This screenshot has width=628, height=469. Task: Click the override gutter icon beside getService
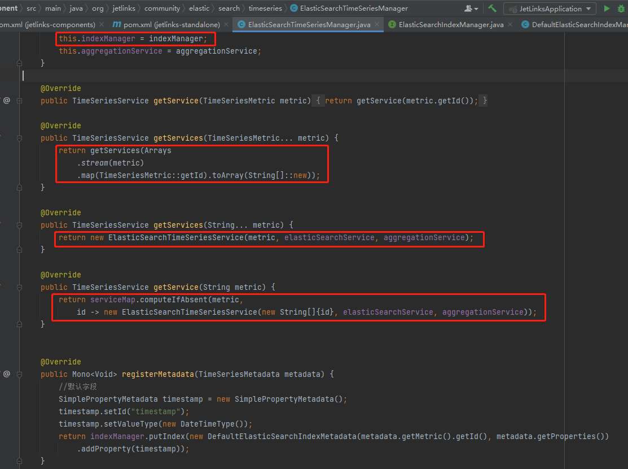7,100
